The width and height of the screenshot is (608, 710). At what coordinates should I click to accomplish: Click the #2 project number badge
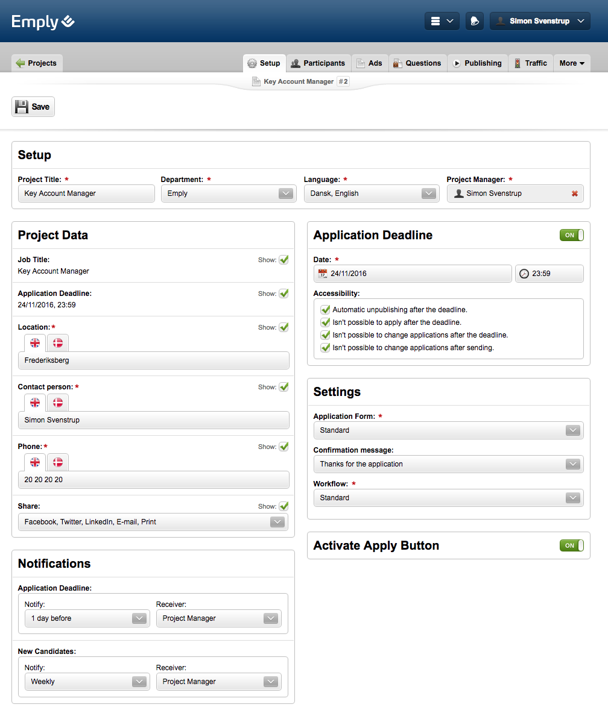pyautogui.click(x=343, y=81)
